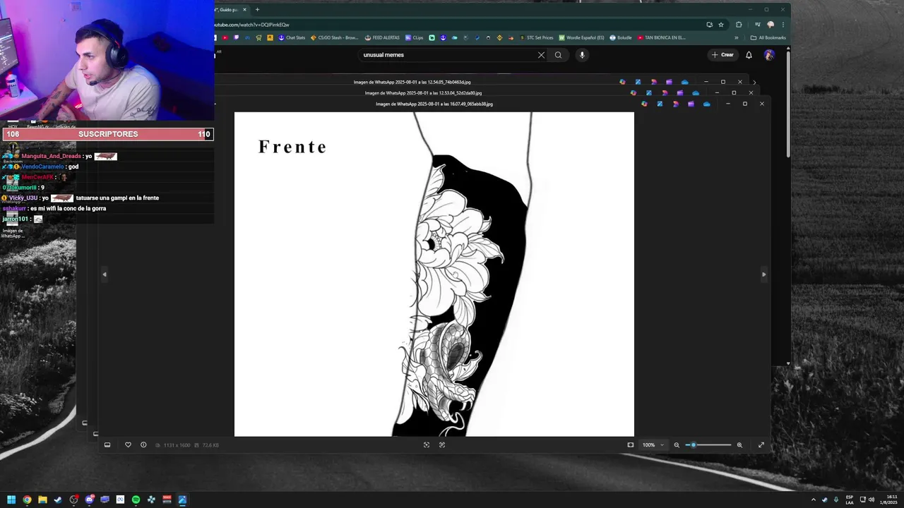
Task: Open File Explorer from the taskbar
Action: (x=42, y=500)
